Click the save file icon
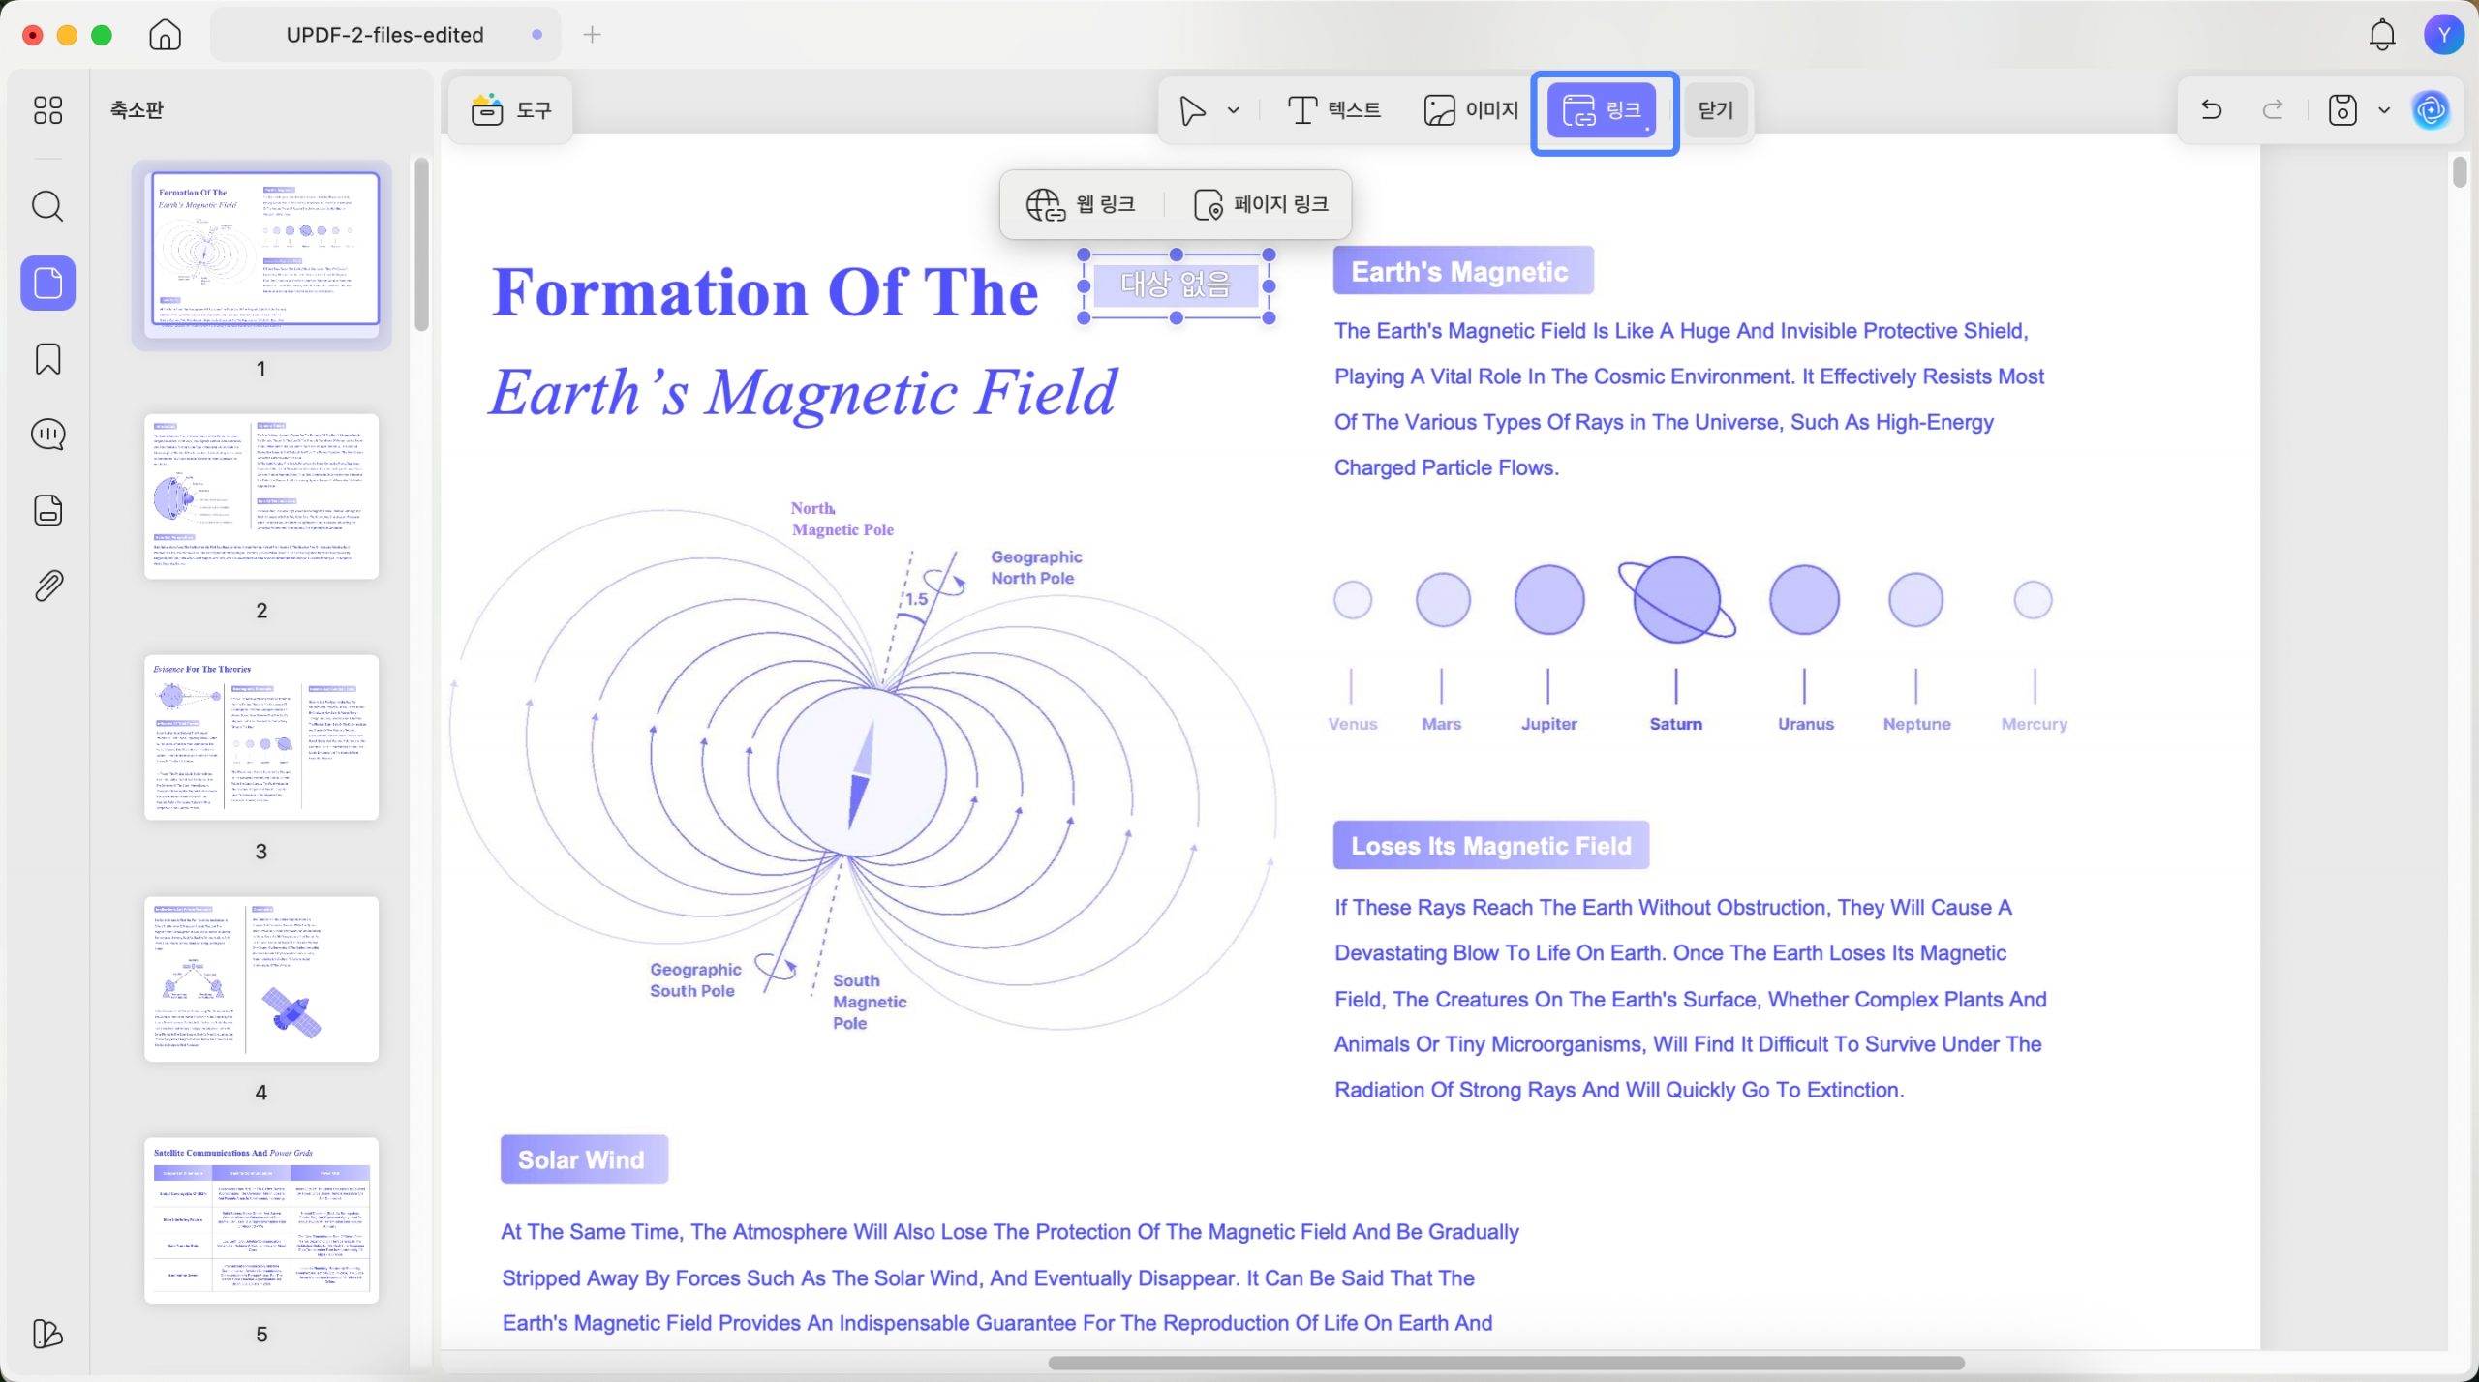Image resolution: width=2479 pixels, height=1382 pixels. [x=2342, y=109]
